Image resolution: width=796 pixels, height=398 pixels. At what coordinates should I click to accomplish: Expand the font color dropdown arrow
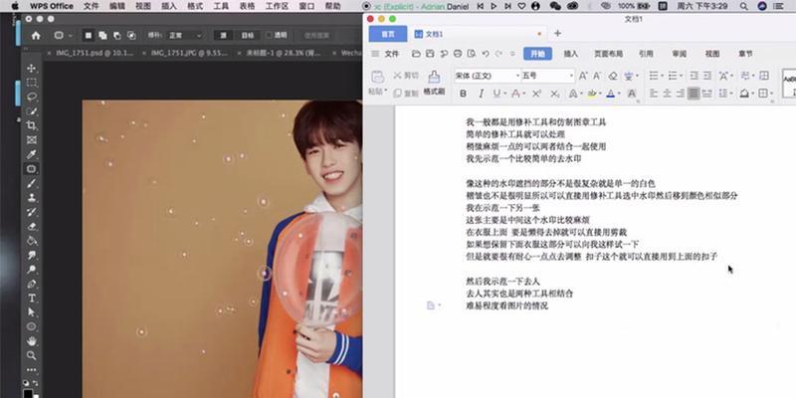pos(620,94)
